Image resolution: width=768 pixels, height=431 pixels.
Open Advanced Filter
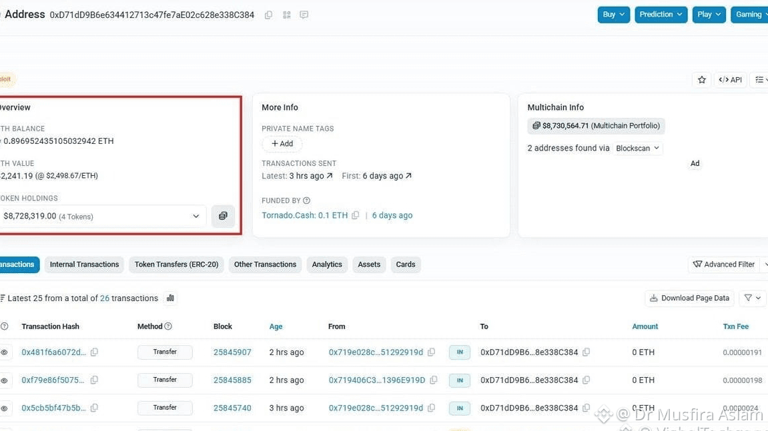click(723, 264)
